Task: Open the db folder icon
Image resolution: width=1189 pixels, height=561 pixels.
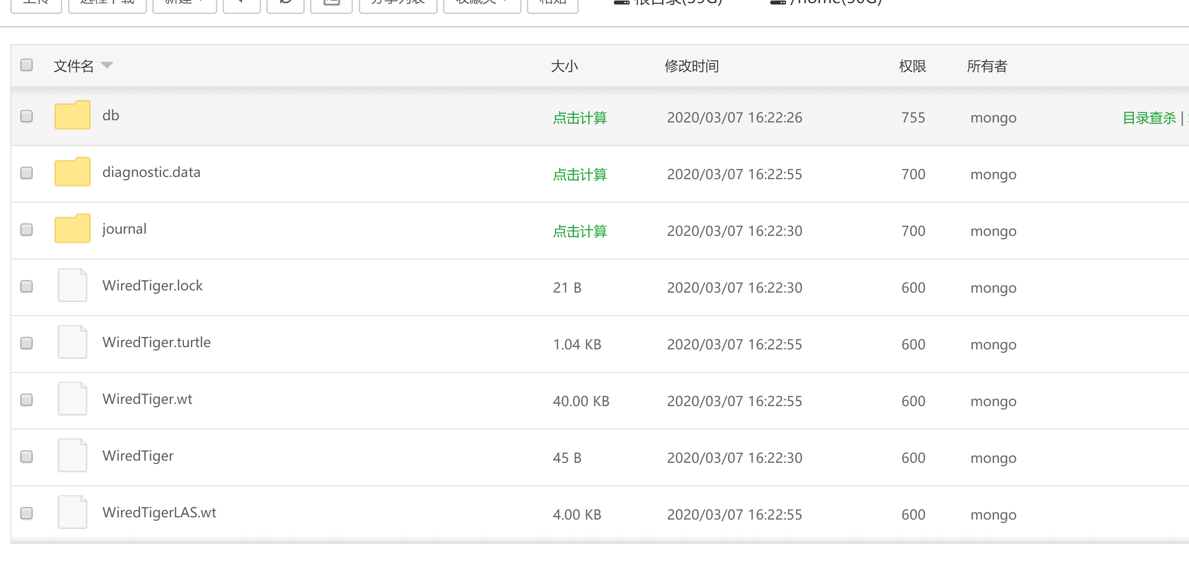Action: click(x=72, y=115)
